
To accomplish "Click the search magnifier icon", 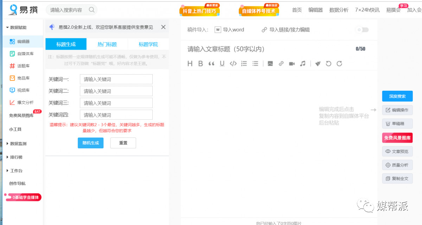I will tap(92, 10).
